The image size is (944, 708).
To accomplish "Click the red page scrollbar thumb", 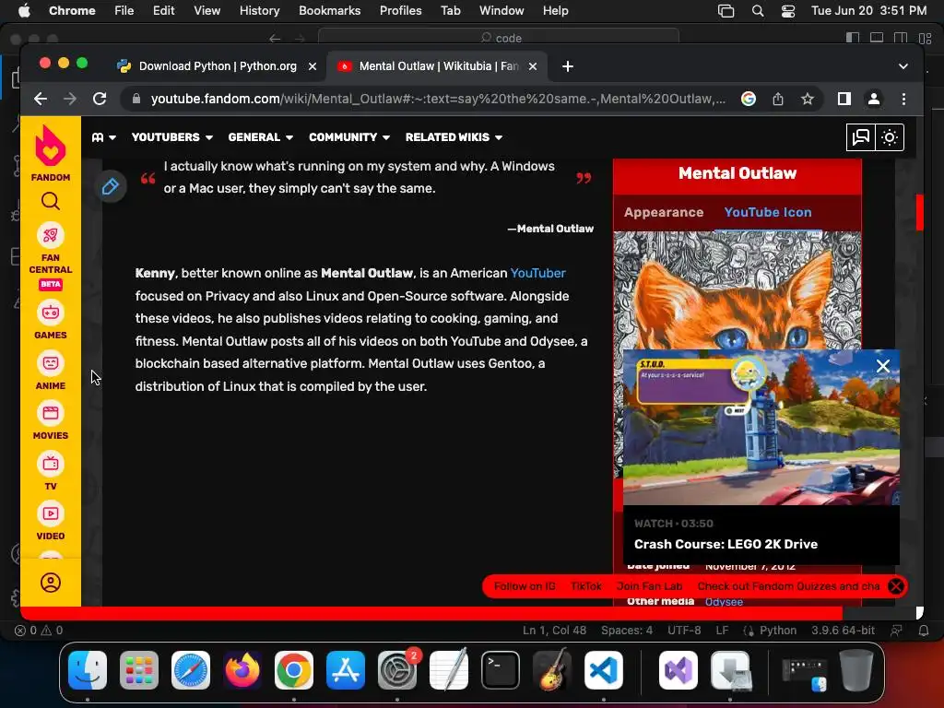I will (x=919, y=212).
